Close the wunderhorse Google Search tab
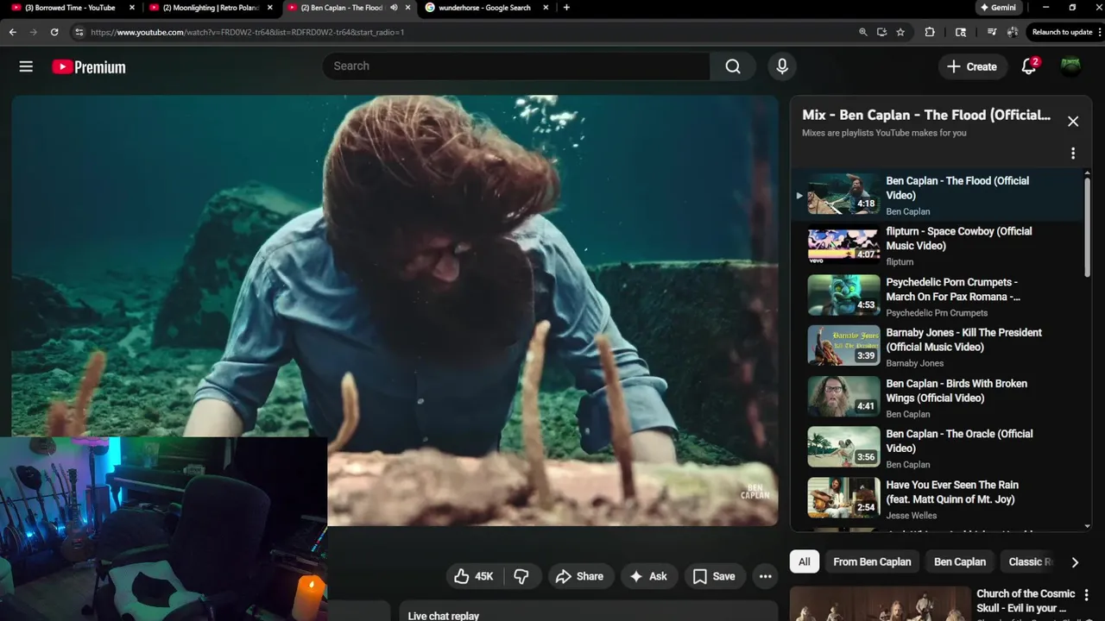 tap(546, 8)
